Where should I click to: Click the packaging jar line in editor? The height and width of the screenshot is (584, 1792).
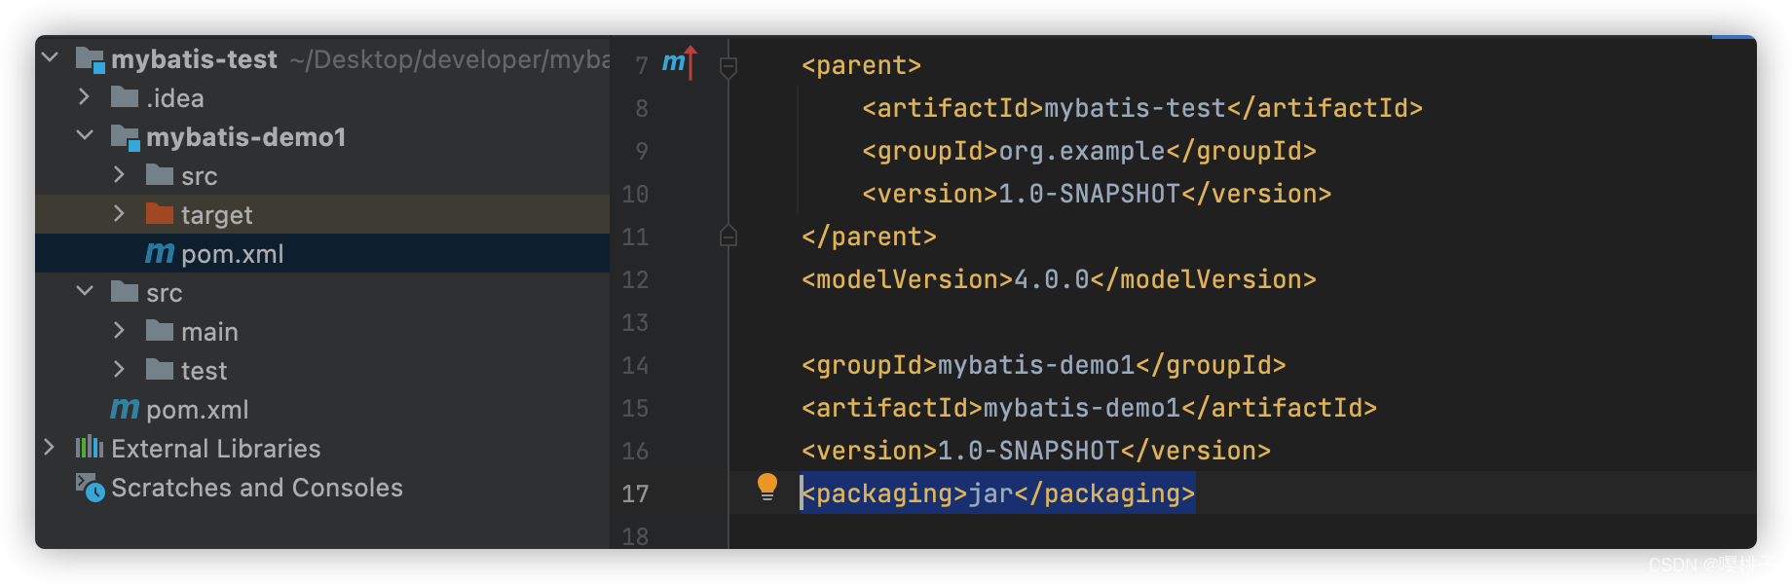pos(998,493)
